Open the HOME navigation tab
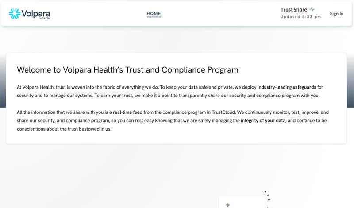Image resolution: width=354 pixels, height=208 pixels. coord(154,14)
